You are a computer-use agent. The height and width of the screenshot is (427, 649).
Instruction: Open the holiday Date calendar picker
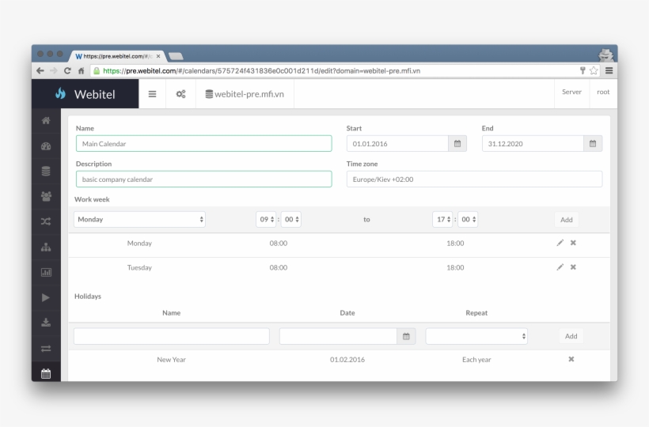(x=406, y=337)
